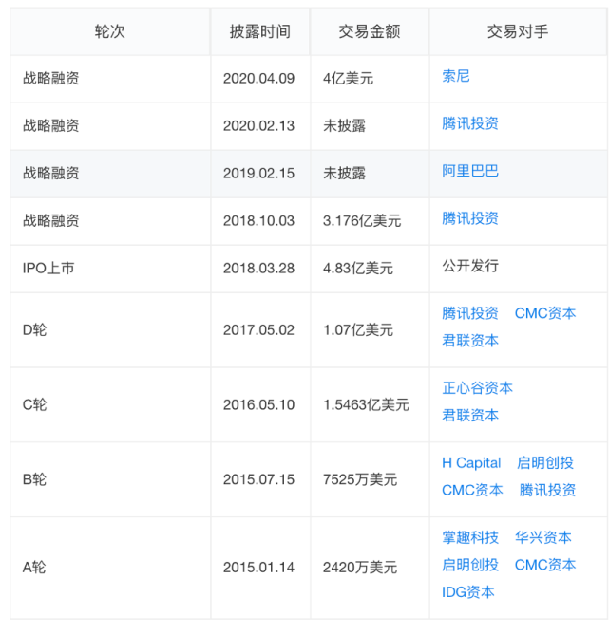Viewport: 609px width, 635px height.
Task: Select the date cell 2016.05.10
Action: click(x=258, y=404)
